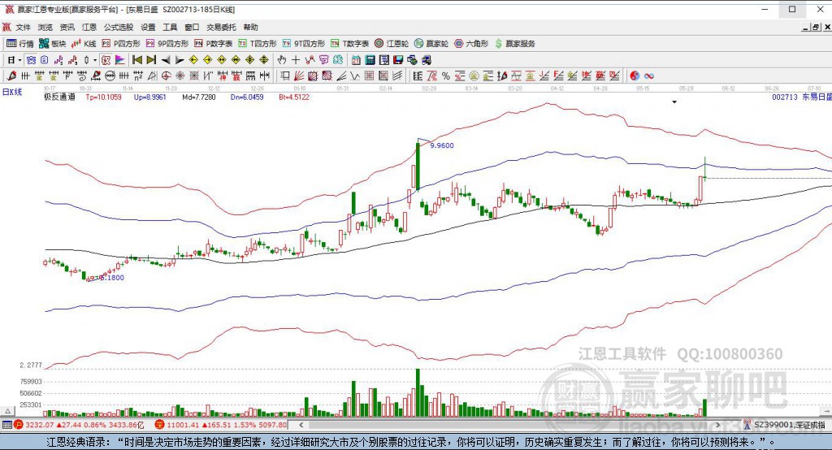Click the small black triangle date marker

coord(674,102)
